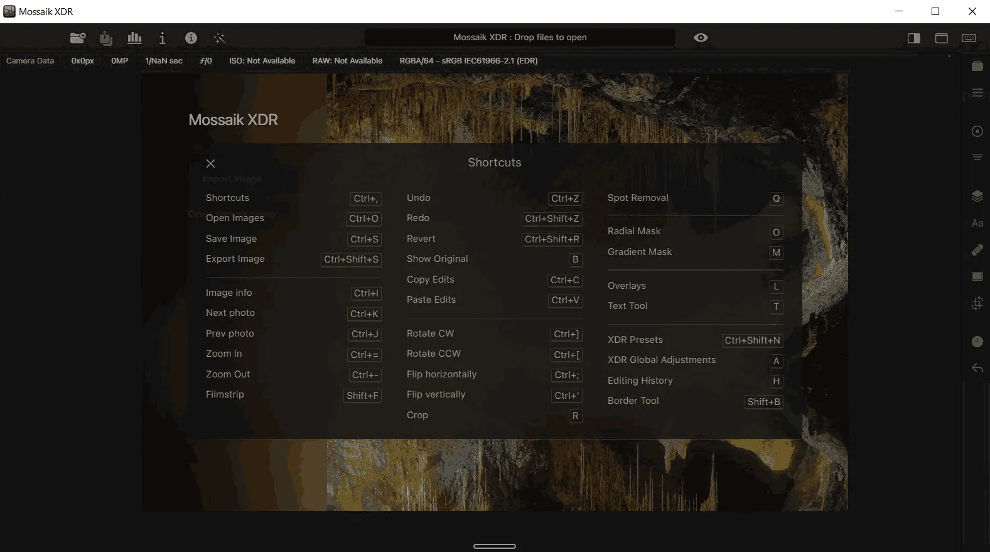This screenshot has width=990, height=552.
Task: Click the 'XDR Global Adjustments' row label
Action: click(662, 360)
